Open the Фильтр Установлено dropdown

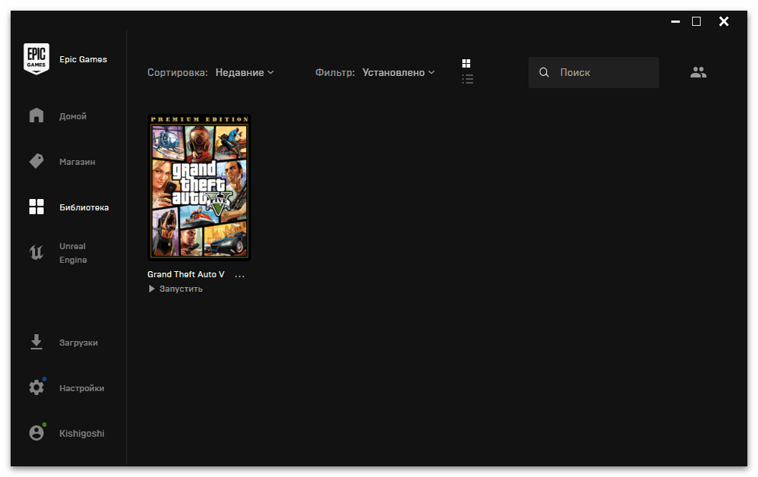click(x=399, y=73)
